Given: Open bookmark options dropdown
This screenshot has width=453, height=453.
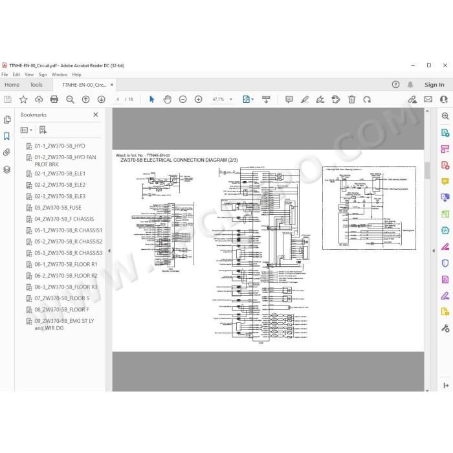Looking at the screenshot, I should [x=27, y=130].
